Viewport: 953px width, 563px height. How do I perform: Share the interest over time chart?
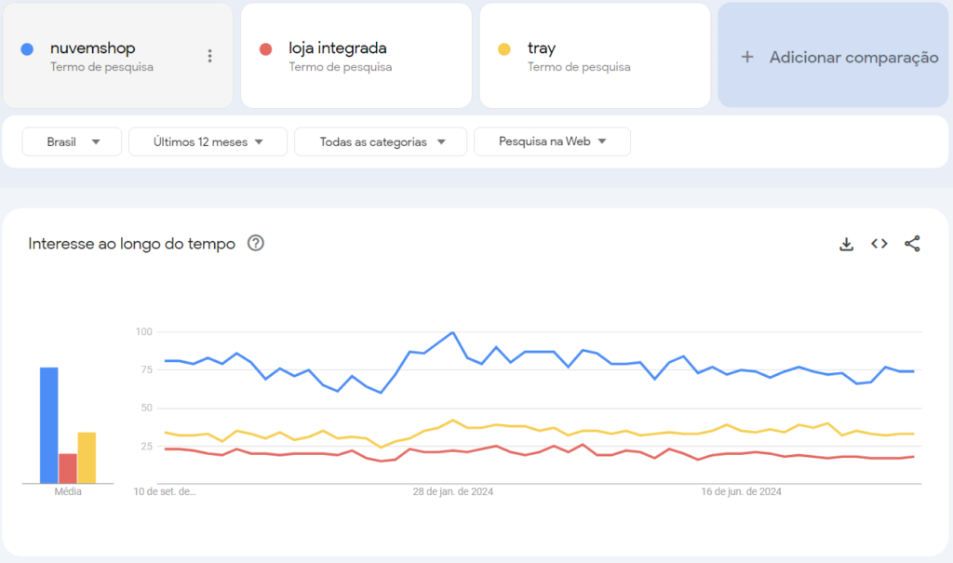(x=912, y=244)
